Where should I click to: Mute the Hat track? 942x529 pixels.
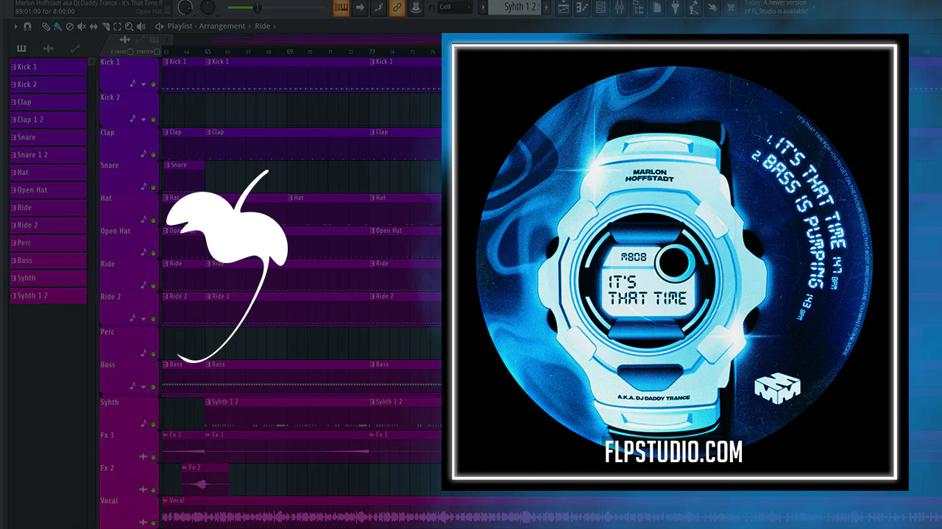click(x=153, y=220)
